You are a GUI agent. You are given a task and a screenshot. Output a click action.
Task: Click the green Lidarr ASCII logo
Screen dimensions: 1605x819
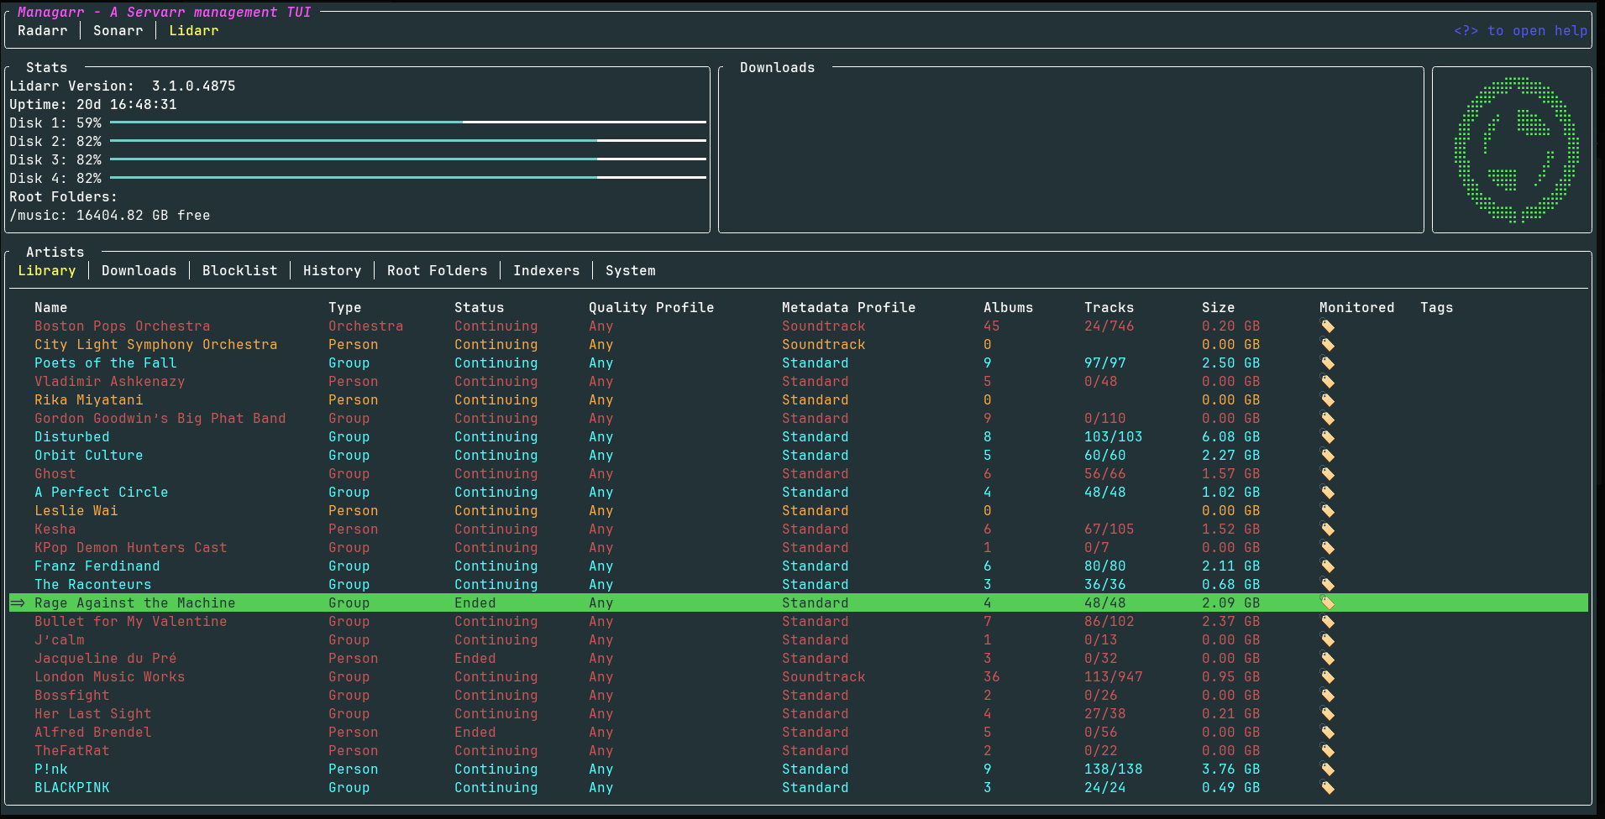coord(1516,149)
